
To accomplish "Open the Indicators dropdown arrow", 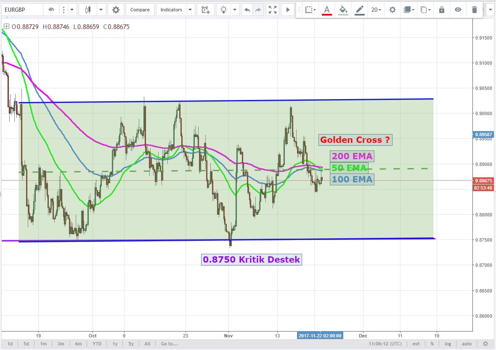I will pos(190,10).
